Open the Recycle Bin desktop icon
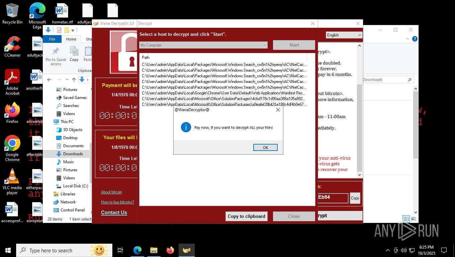This screenshot has width=455, height=257. (12, 14)
